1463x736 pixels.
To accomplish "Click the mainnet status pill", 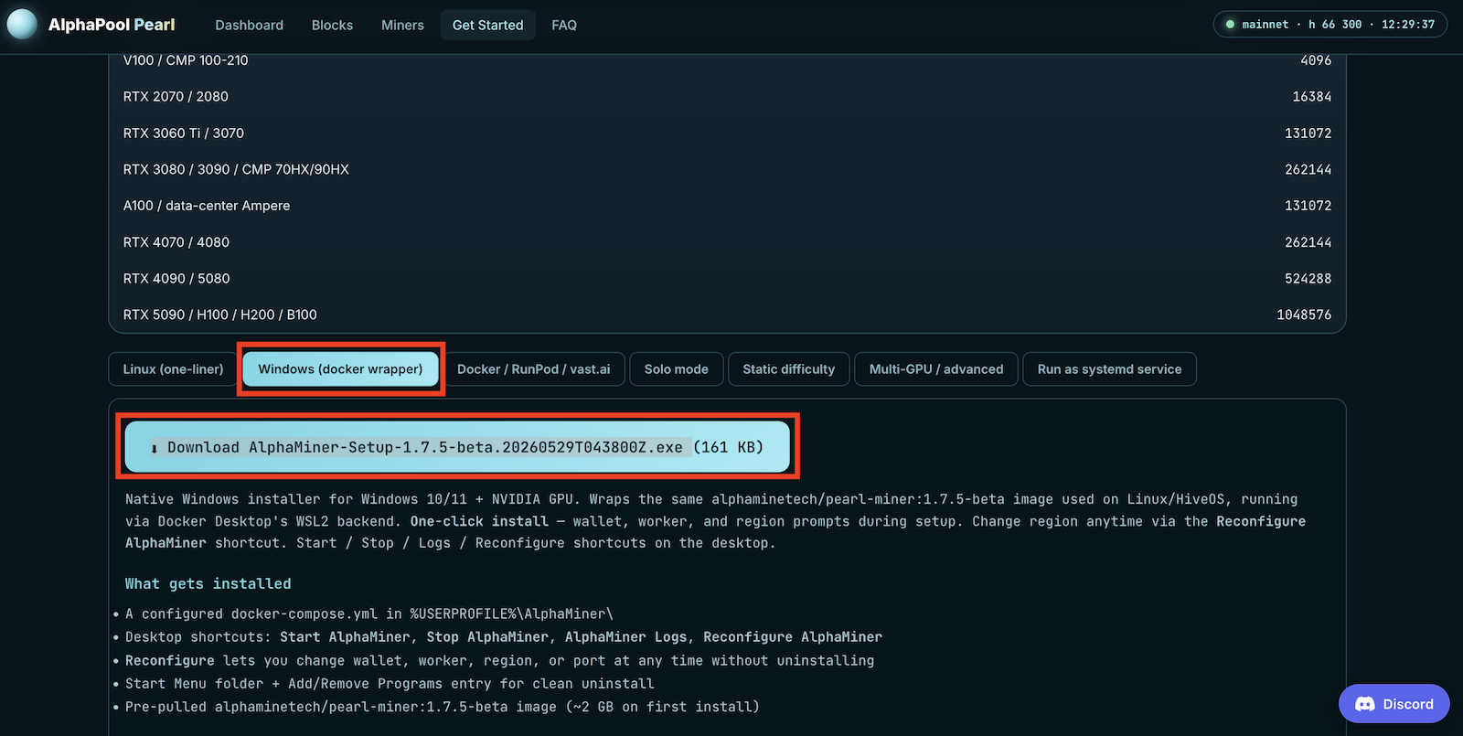I will click(1330, 25).
